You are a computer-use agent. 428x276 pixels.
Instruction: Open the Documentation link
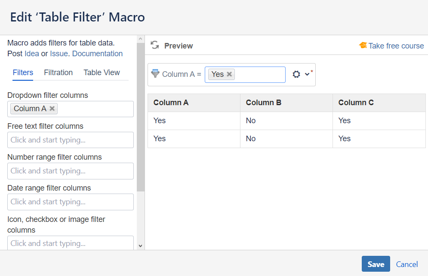[97, 54]
